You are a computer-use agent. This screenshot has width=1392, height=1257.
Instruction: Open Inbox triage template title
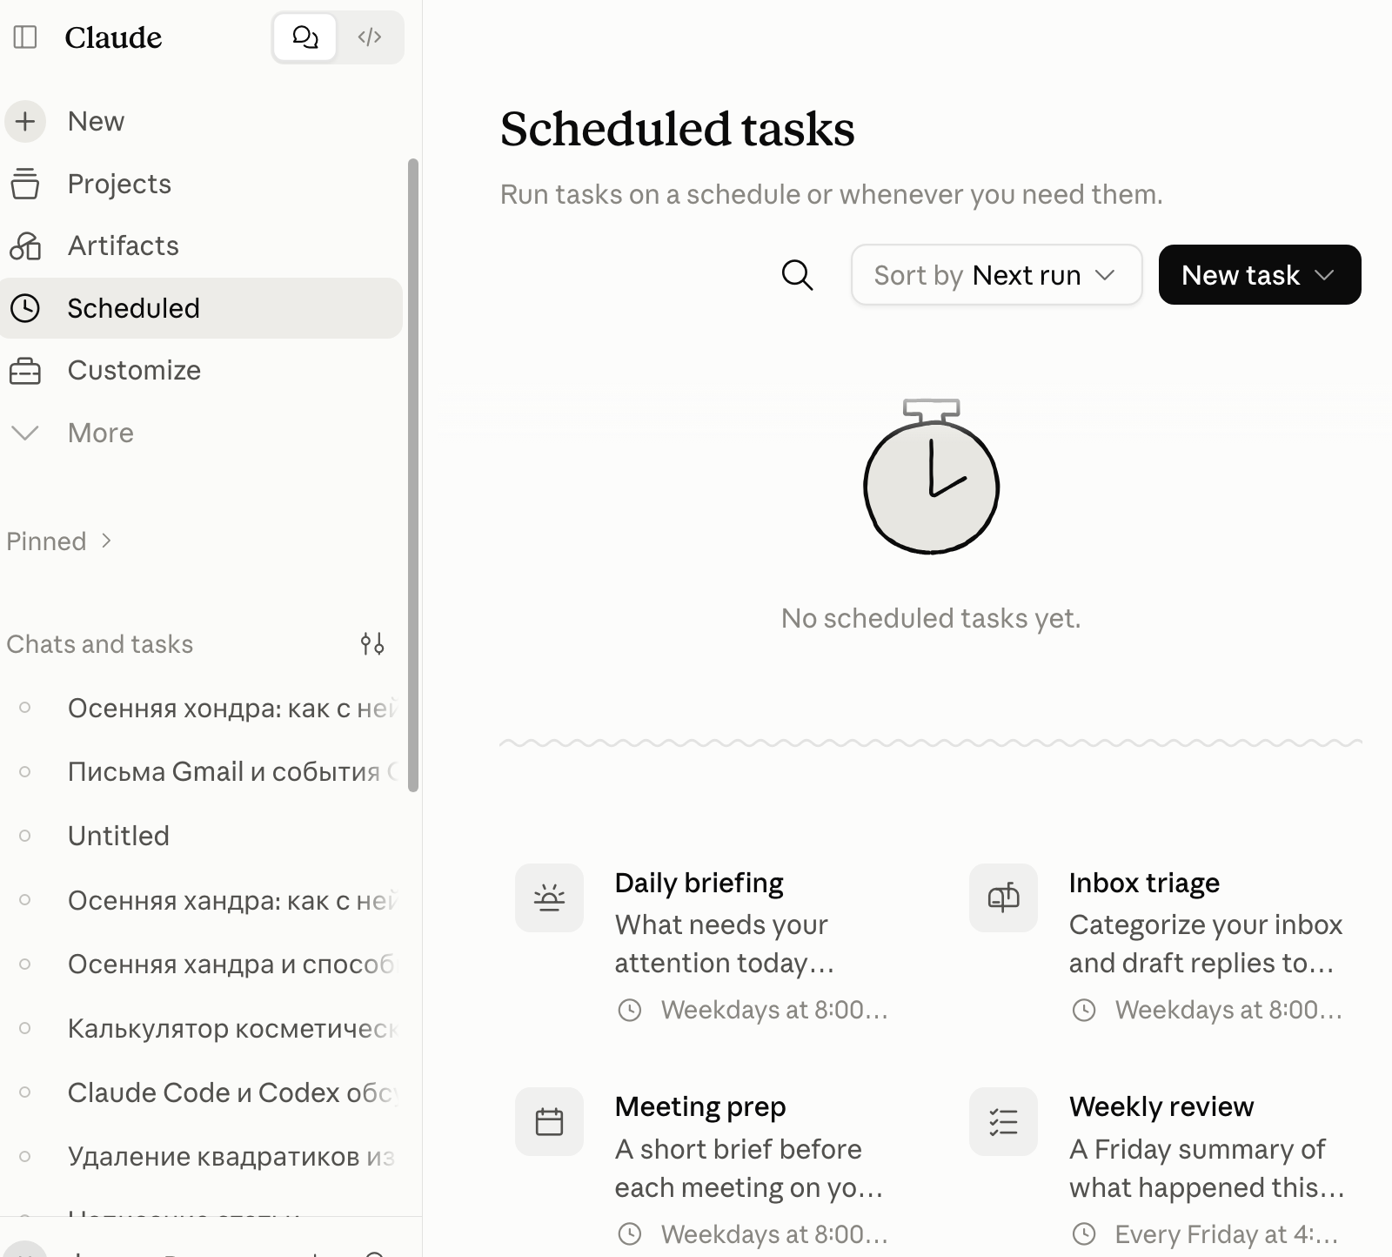pos(1144,883)
